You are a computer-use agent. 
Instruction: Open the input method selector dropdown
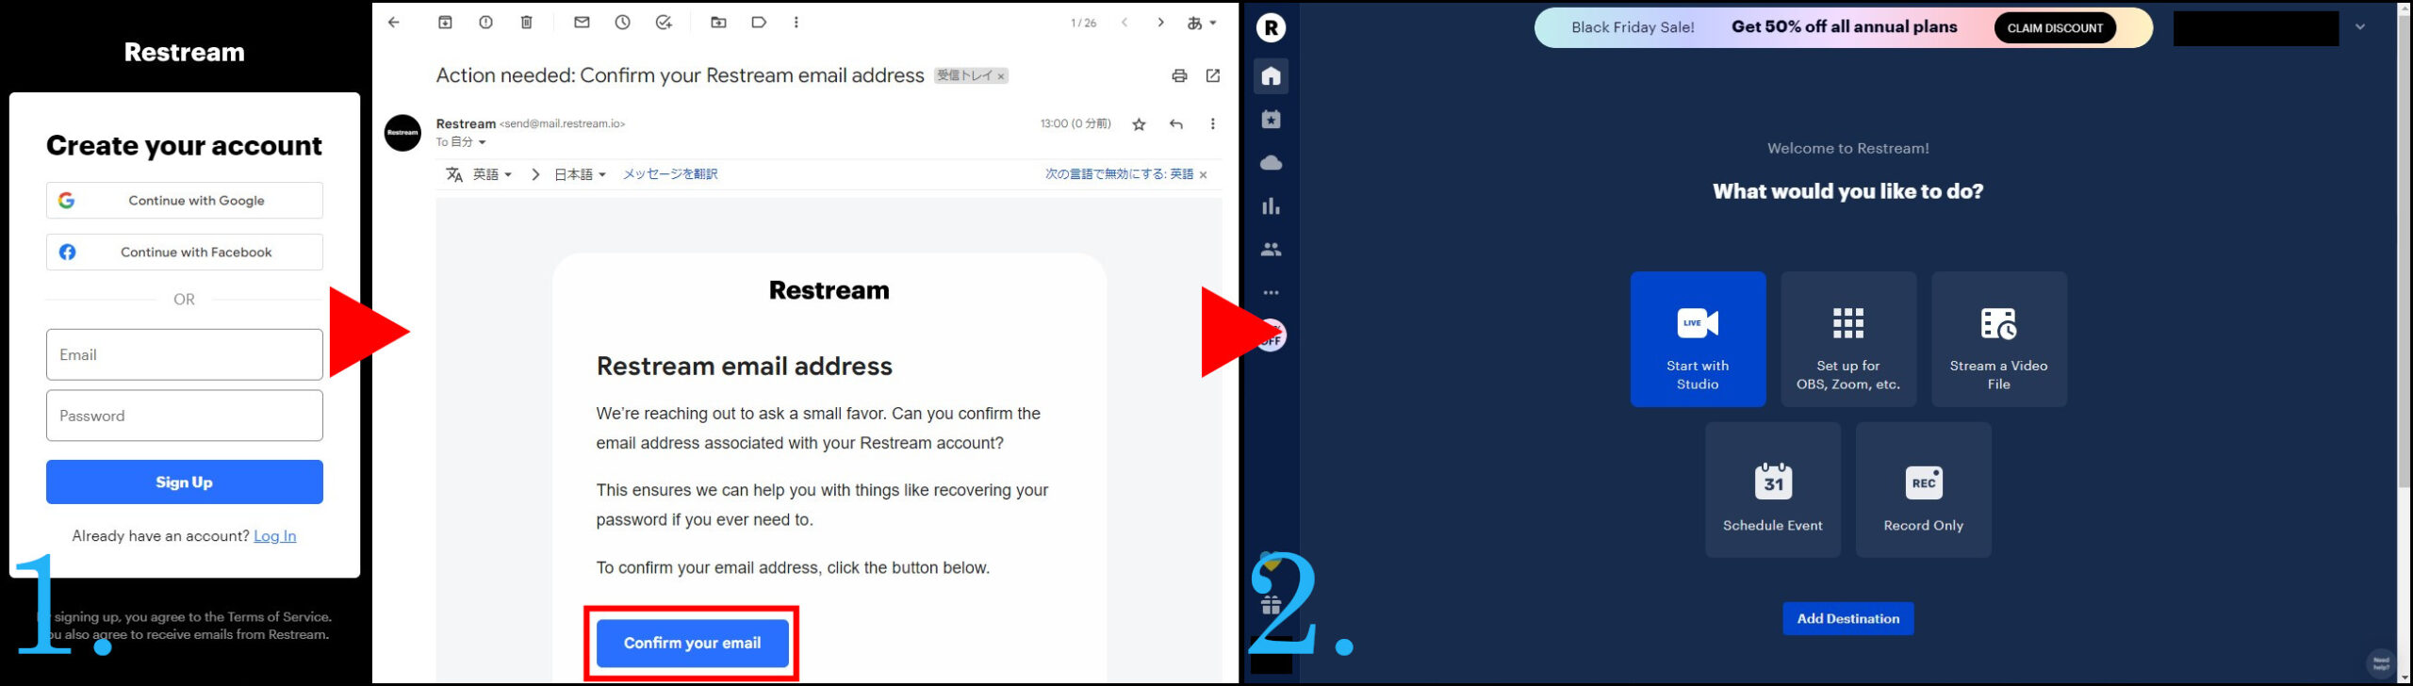coord(1201,24)
